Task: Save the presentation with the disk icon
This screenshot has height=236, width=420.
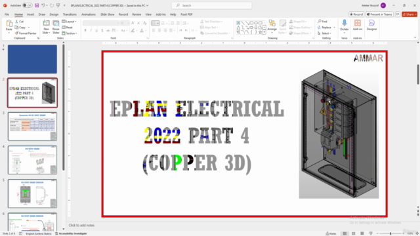Action: (37, 5)
